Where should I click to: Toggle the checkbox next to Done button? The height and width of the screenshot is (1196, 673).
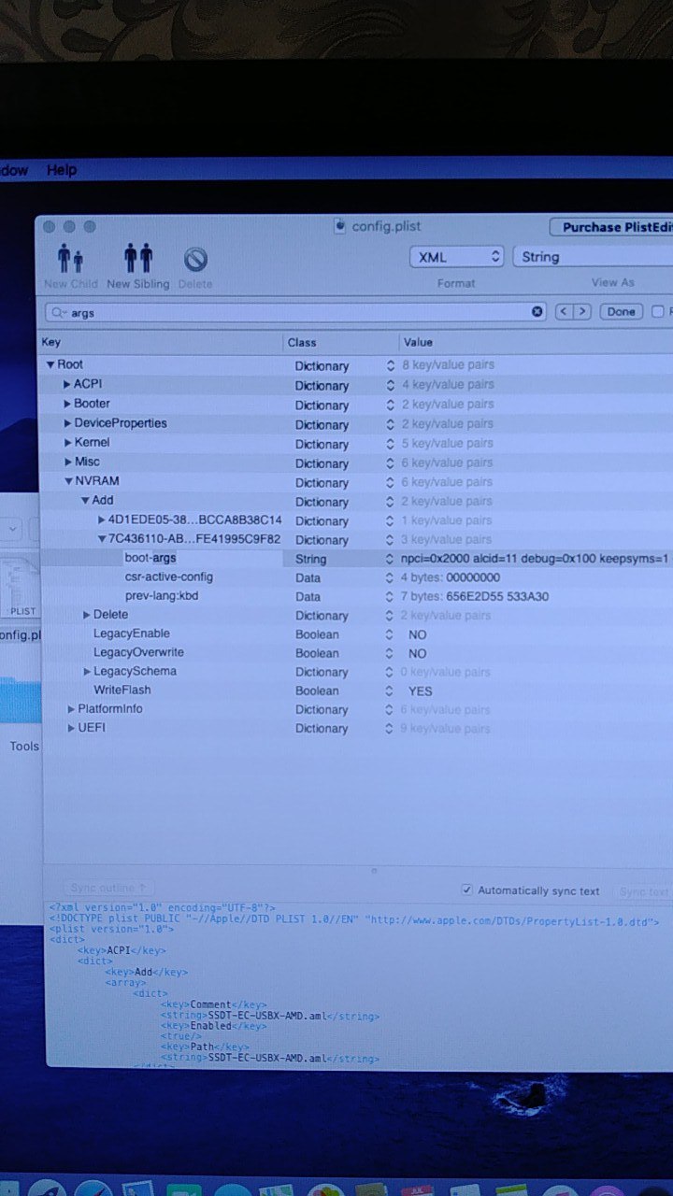(x=657, y=312)
